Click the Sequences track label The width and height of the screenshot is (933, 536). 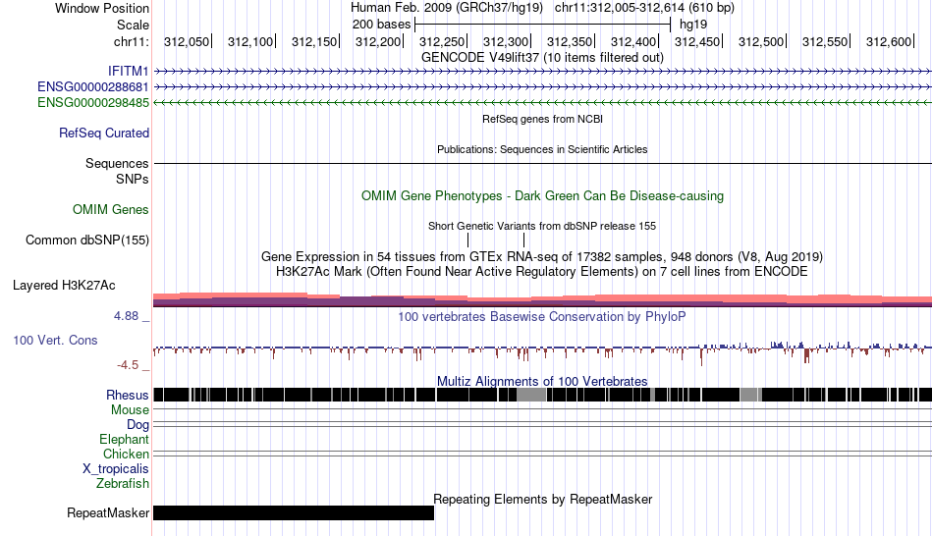117,163
